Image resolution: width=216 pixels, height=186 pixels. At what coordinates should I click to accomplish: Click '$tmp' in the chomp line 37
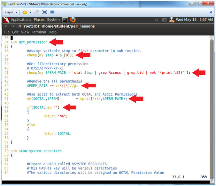49,55
